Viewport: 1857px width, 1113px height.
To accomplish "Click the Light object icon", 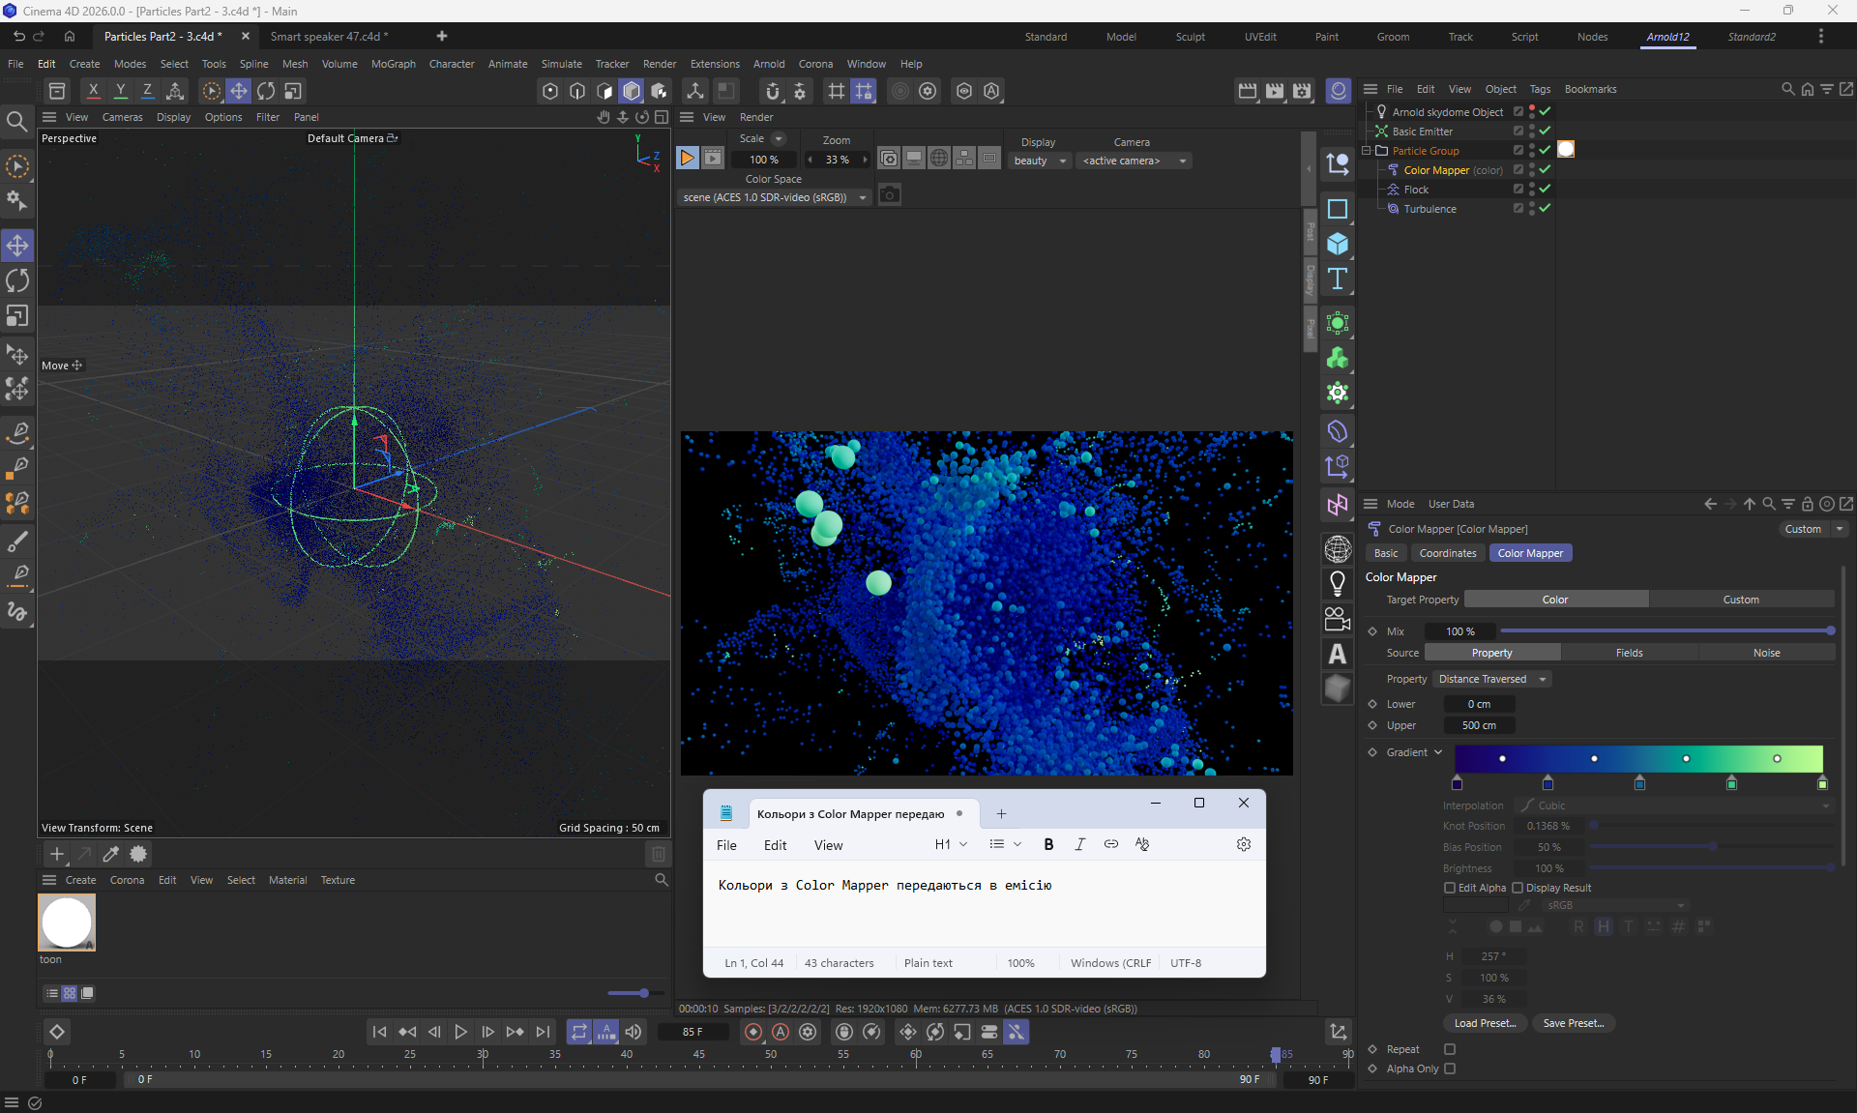I will (x=1338, y=583).
